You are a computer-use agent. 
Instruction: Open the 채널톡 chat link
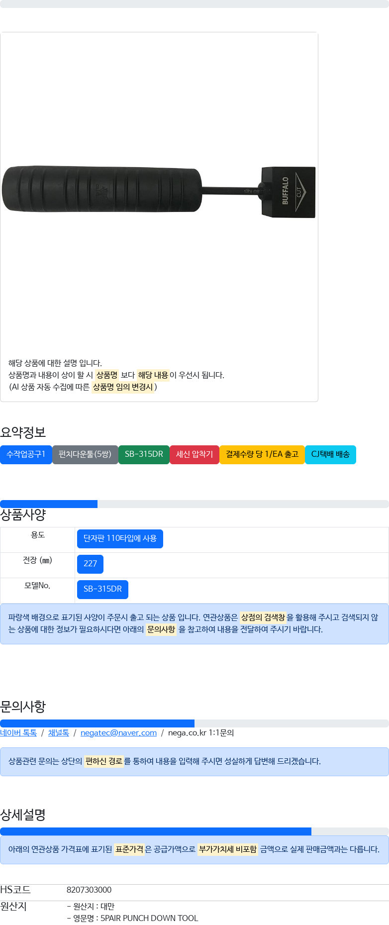click(x=59, y=732)
